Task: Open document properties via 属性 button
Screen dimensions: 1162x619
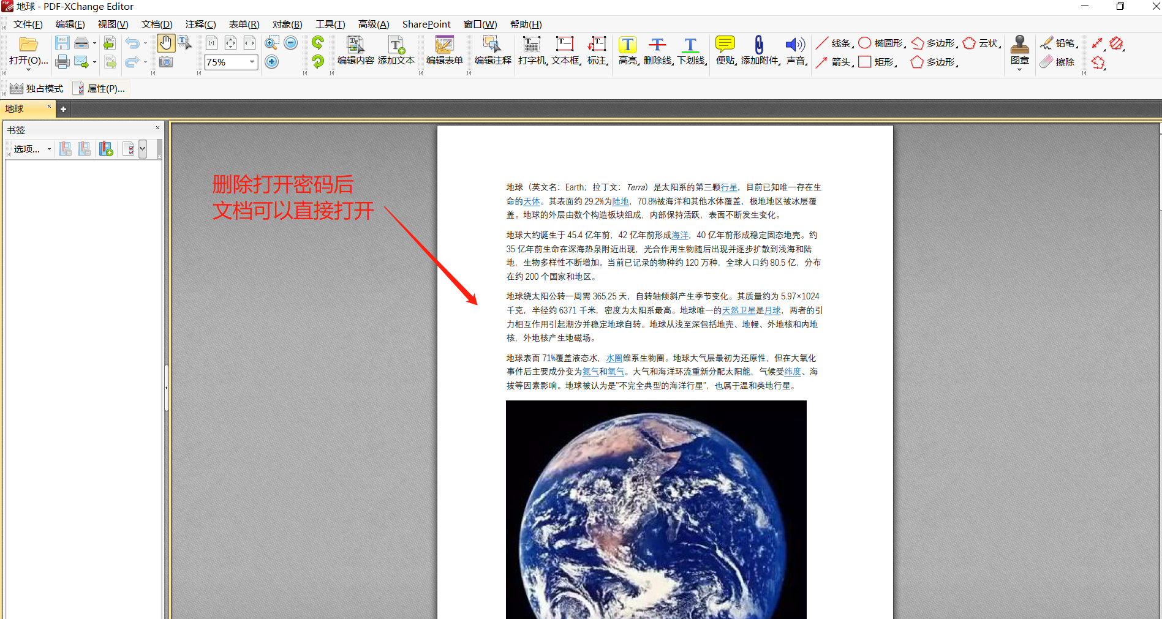Action: [x=100, y=88]
